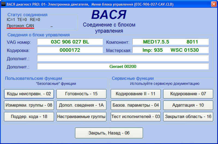
Task: Close the ВАСЯ диагност window
Action: (x=214, y=4)
